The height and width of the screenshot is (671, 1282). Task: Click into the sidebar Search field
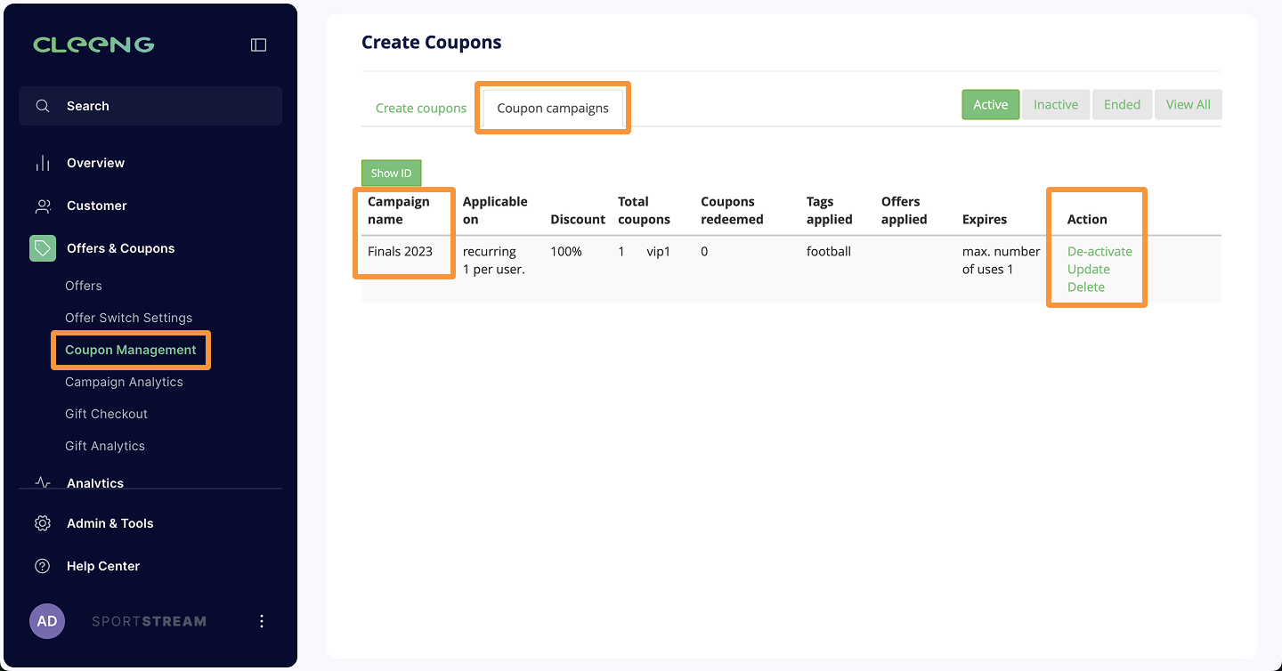(160, 106)
